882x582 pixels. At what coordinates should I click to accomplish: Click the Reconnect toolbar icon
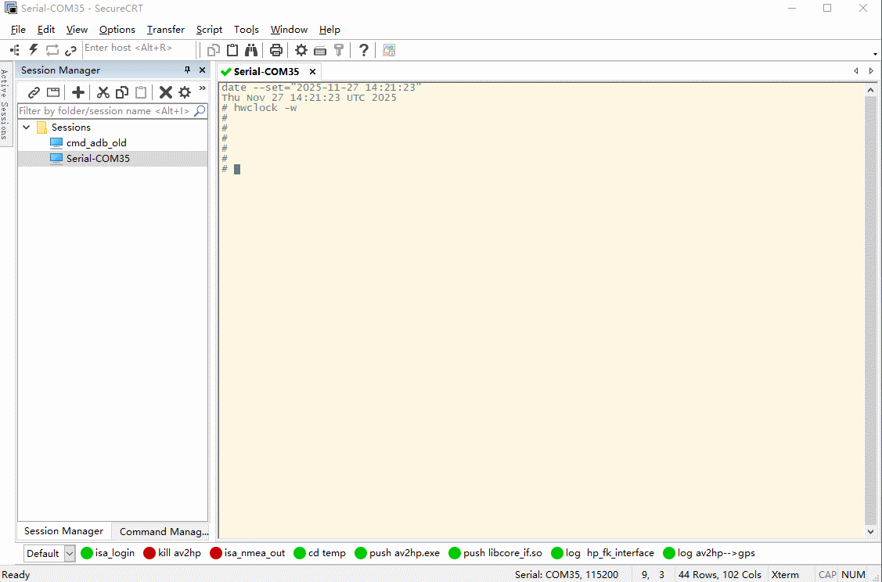click(52, 49)
